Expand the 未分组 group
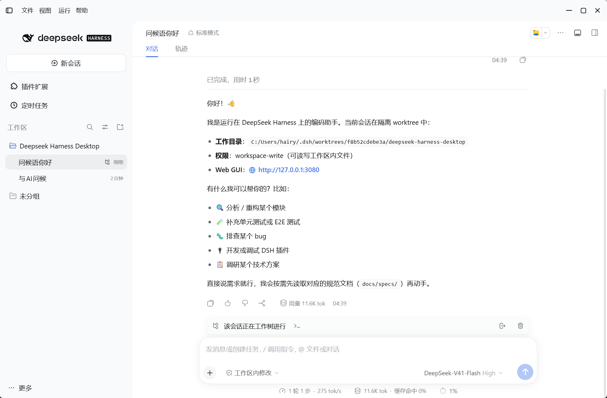This screenshot has height=398, width=607. tap(25, 196)
